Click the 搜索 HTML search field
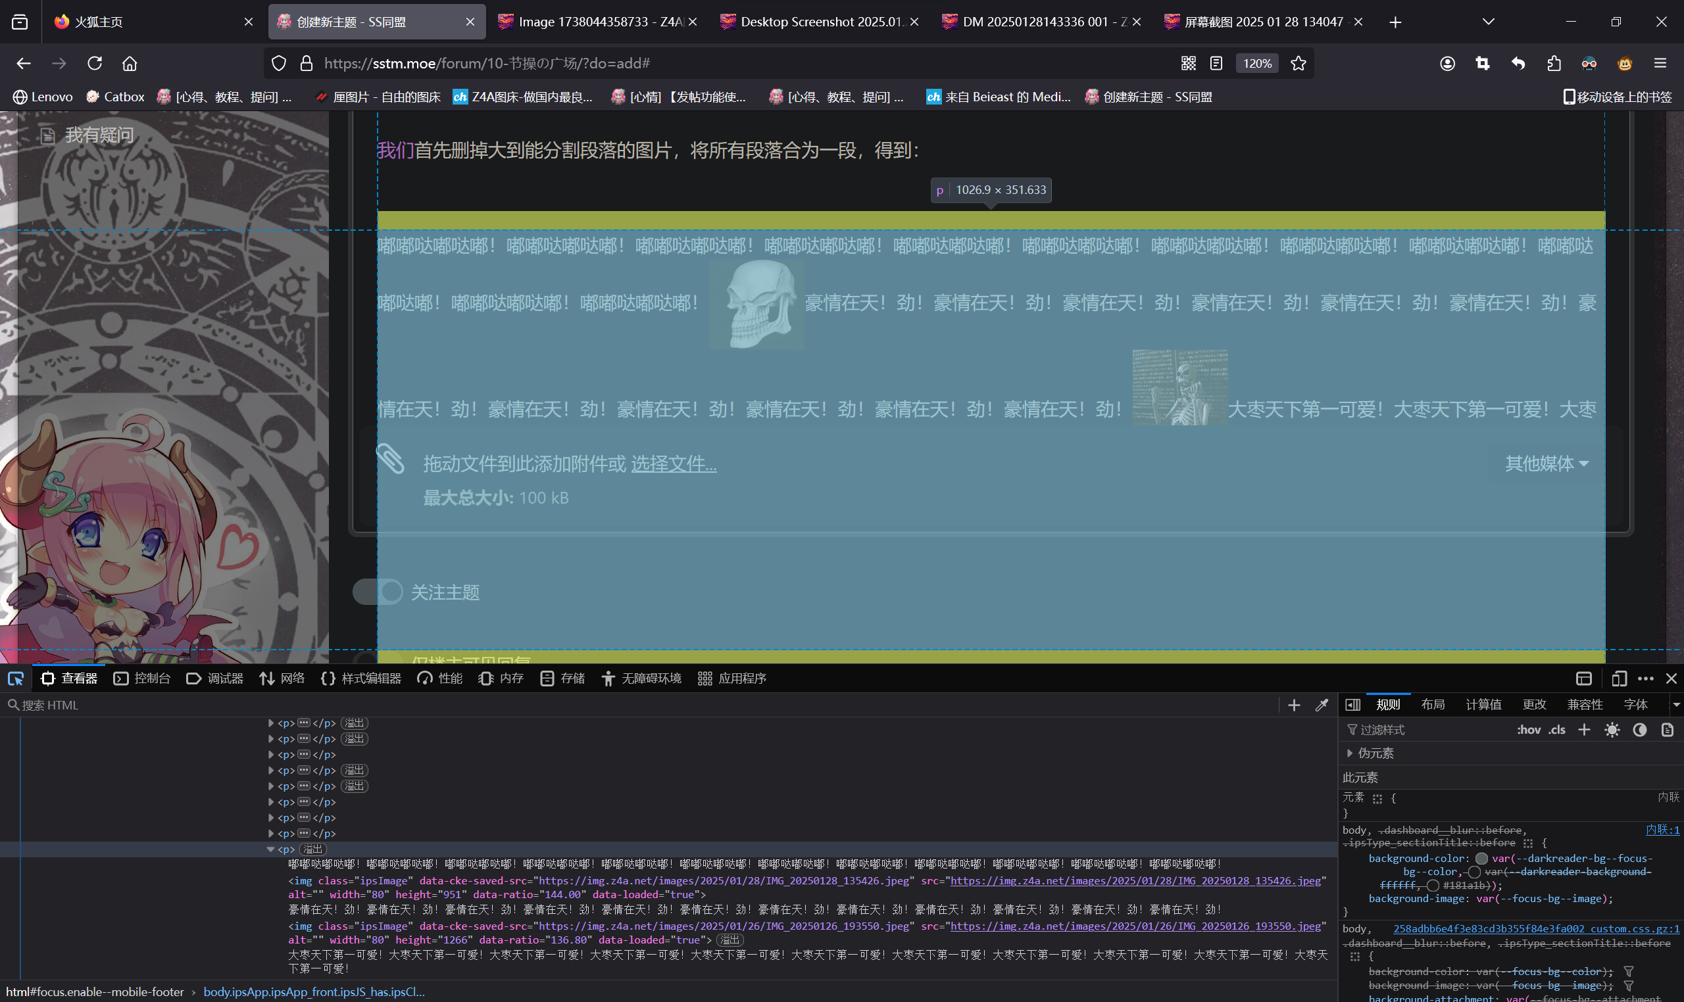The height and width of the screenshot is (1002, 1684). click(642, 705)
